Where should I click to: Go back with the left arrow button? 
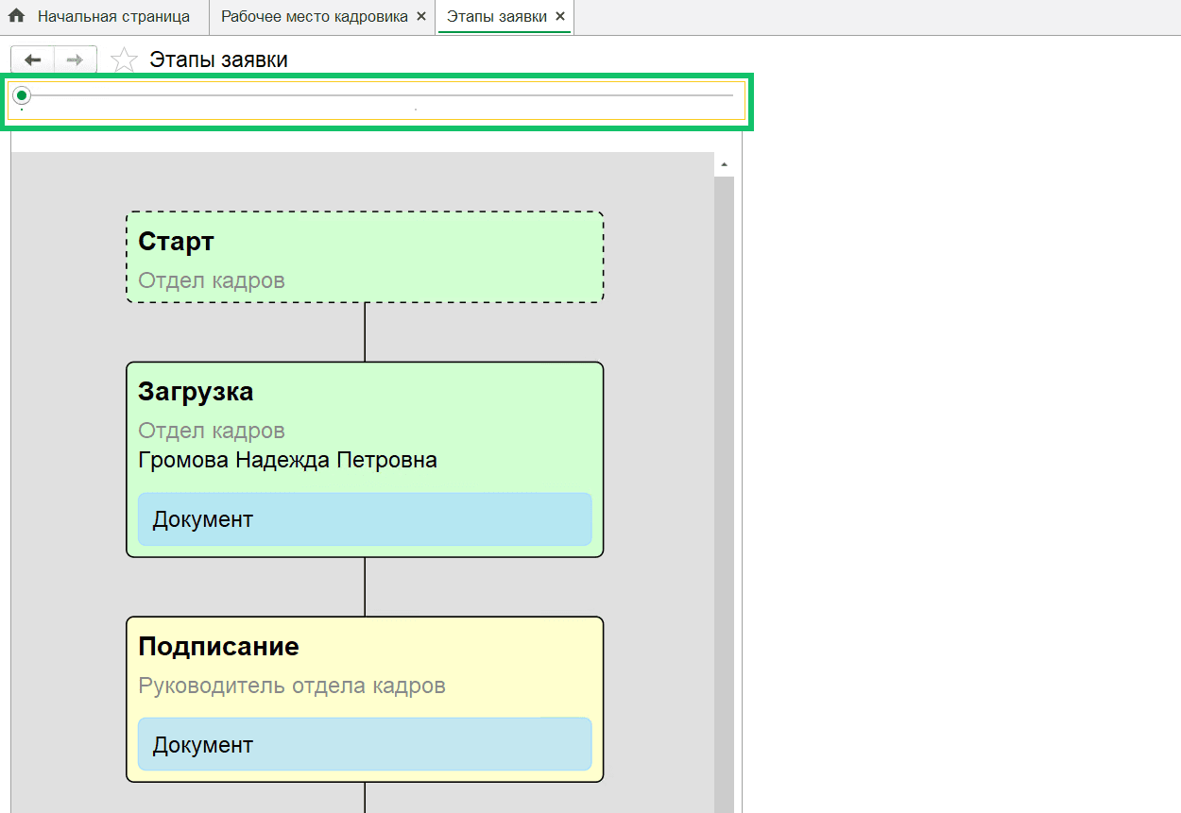(33, 59)
